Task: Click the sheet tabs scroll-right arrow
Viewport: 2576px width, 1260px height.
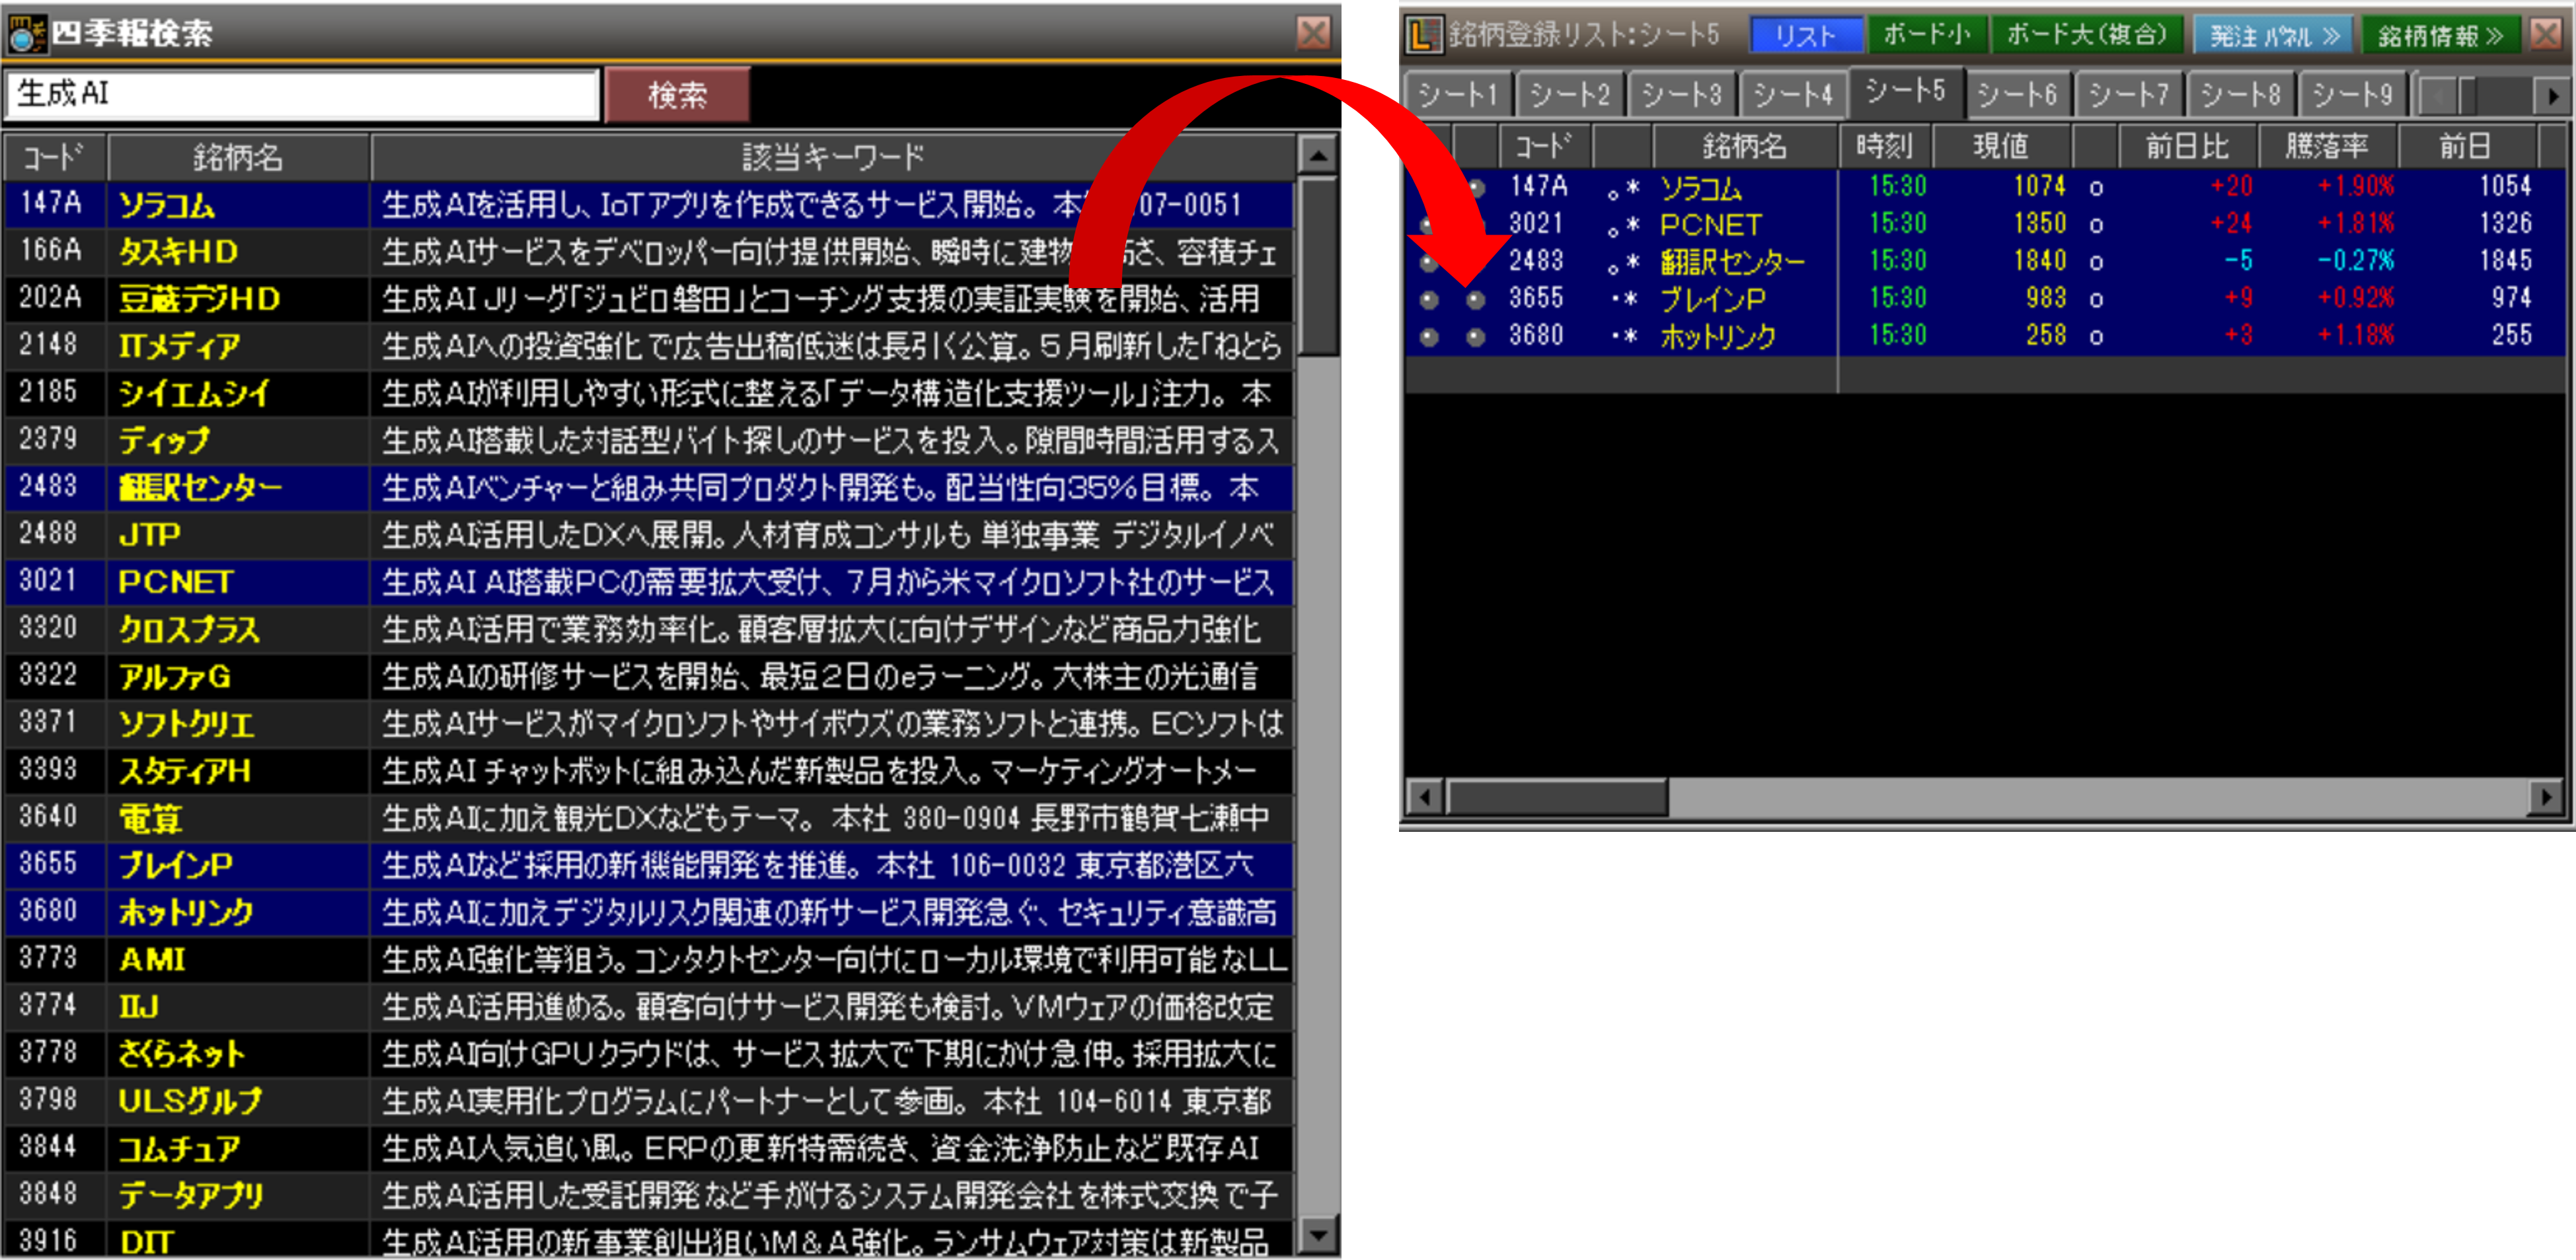Action: [x=2552, y=97]
